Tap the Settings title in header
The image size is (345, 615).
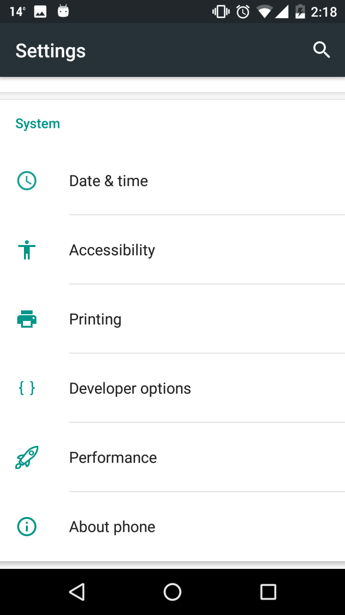click(50, 50)
